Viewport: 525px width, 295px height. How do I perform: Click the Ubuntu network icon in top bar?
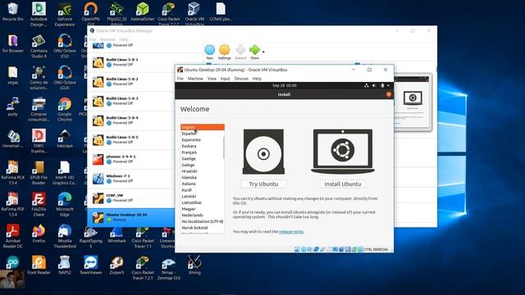[x=367, y=85]
